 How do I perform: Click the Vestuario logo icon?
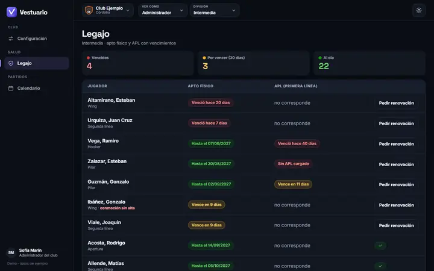pos(11,12)
